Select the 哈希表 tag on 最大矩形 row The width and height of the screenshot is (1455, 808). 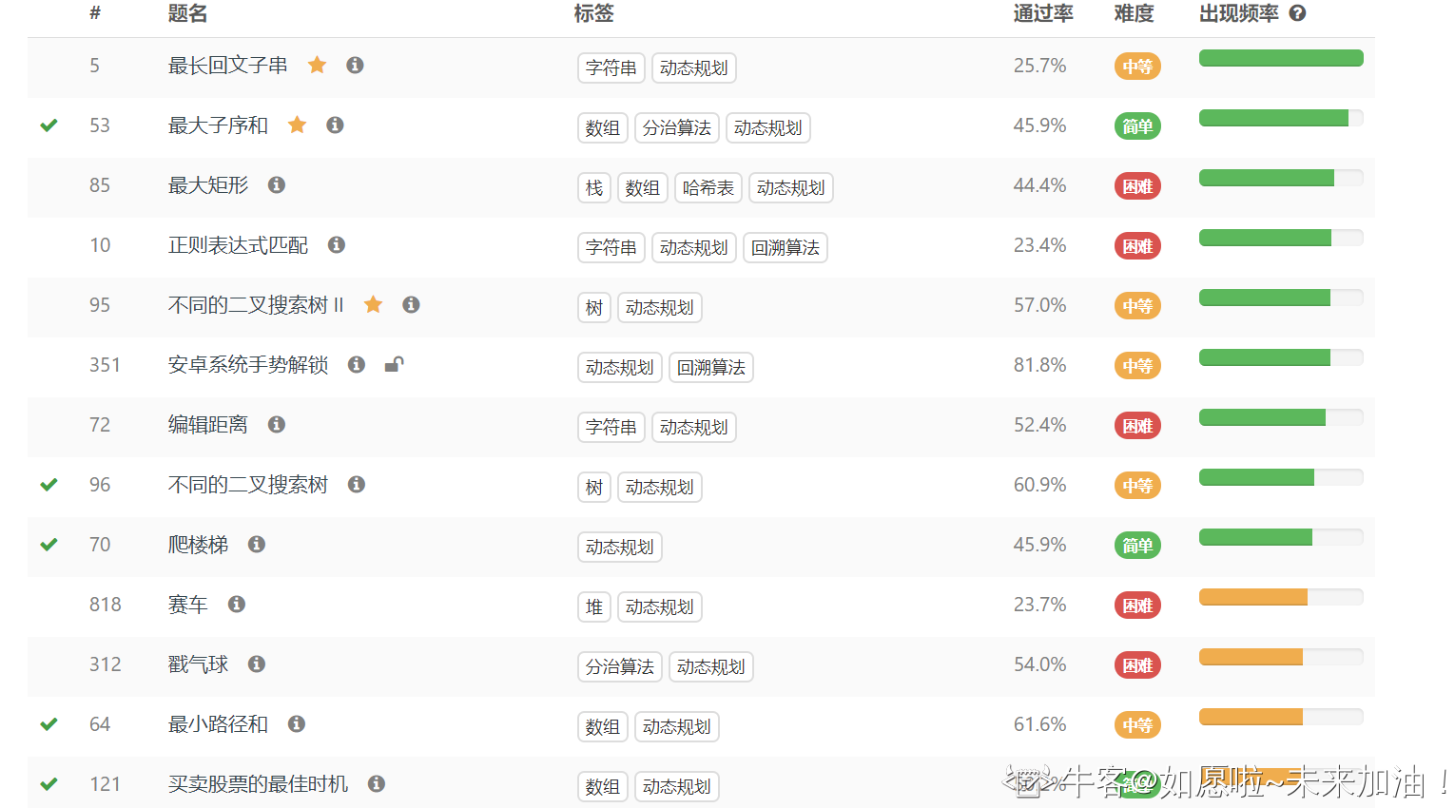coord(708,187)
